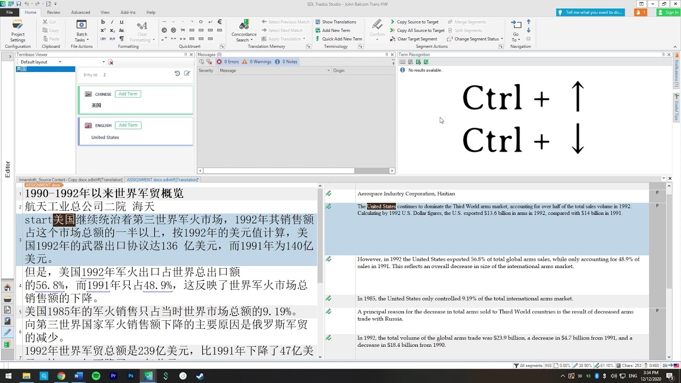This screenshot has width=681, height=383.
Task: Switch to the Review ribbon tab
Action: coord(54,12)
